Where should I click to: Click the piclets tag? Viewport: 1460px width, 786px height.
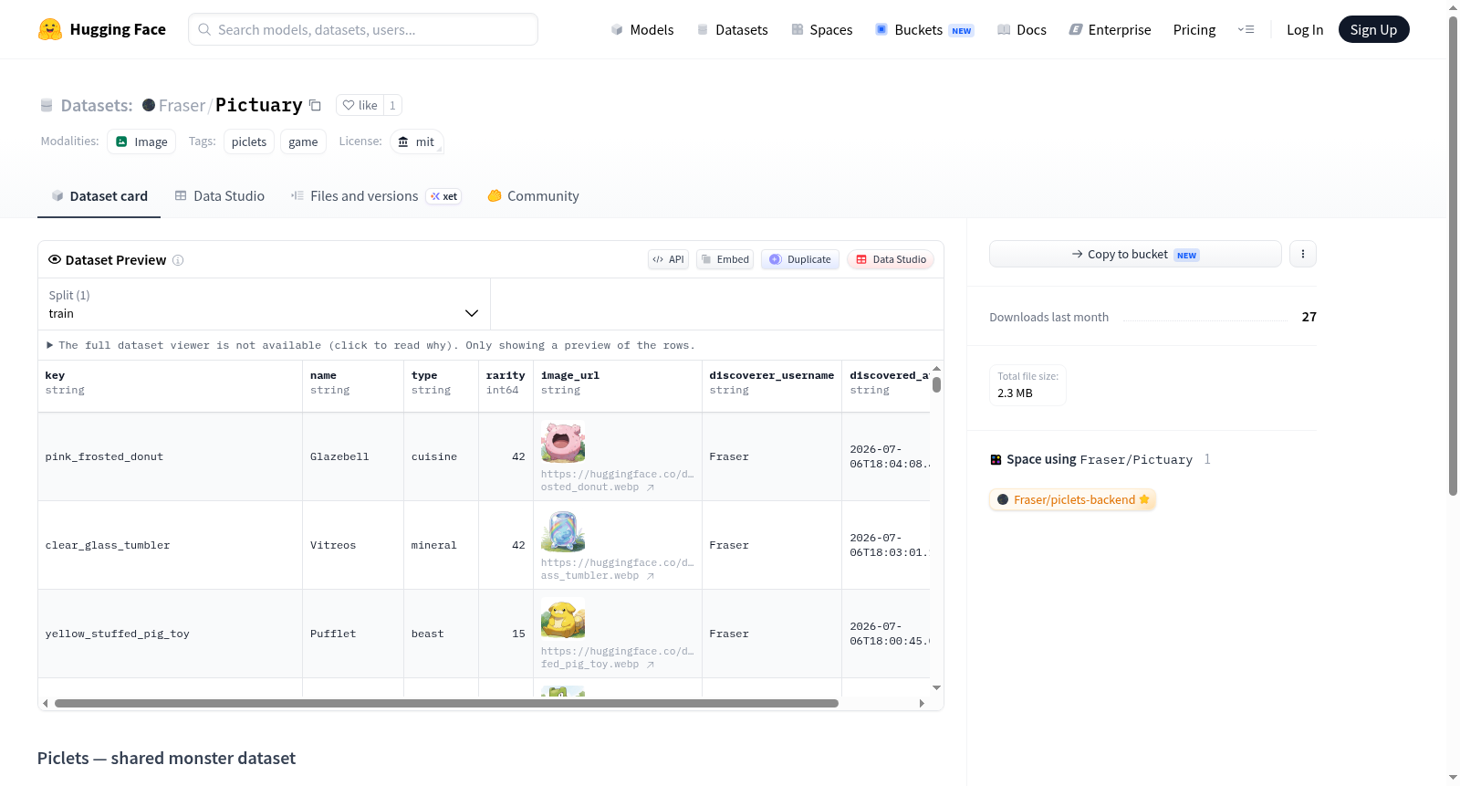tap(249, 141)
